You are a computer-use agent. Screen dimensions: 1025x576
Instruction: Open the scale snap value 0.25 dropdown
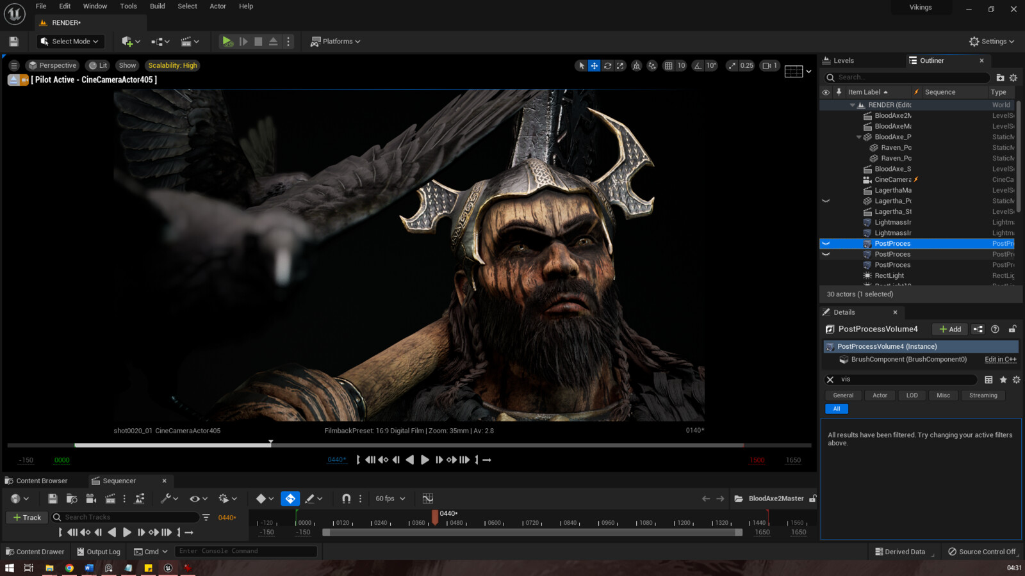tap(747, 65)
